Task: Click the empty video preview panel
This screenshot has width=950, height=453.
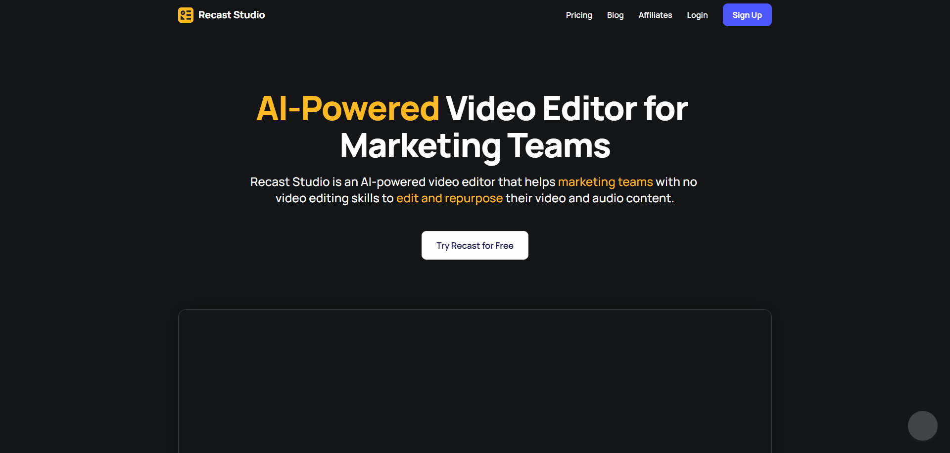Action: click(x=475, y=381)
